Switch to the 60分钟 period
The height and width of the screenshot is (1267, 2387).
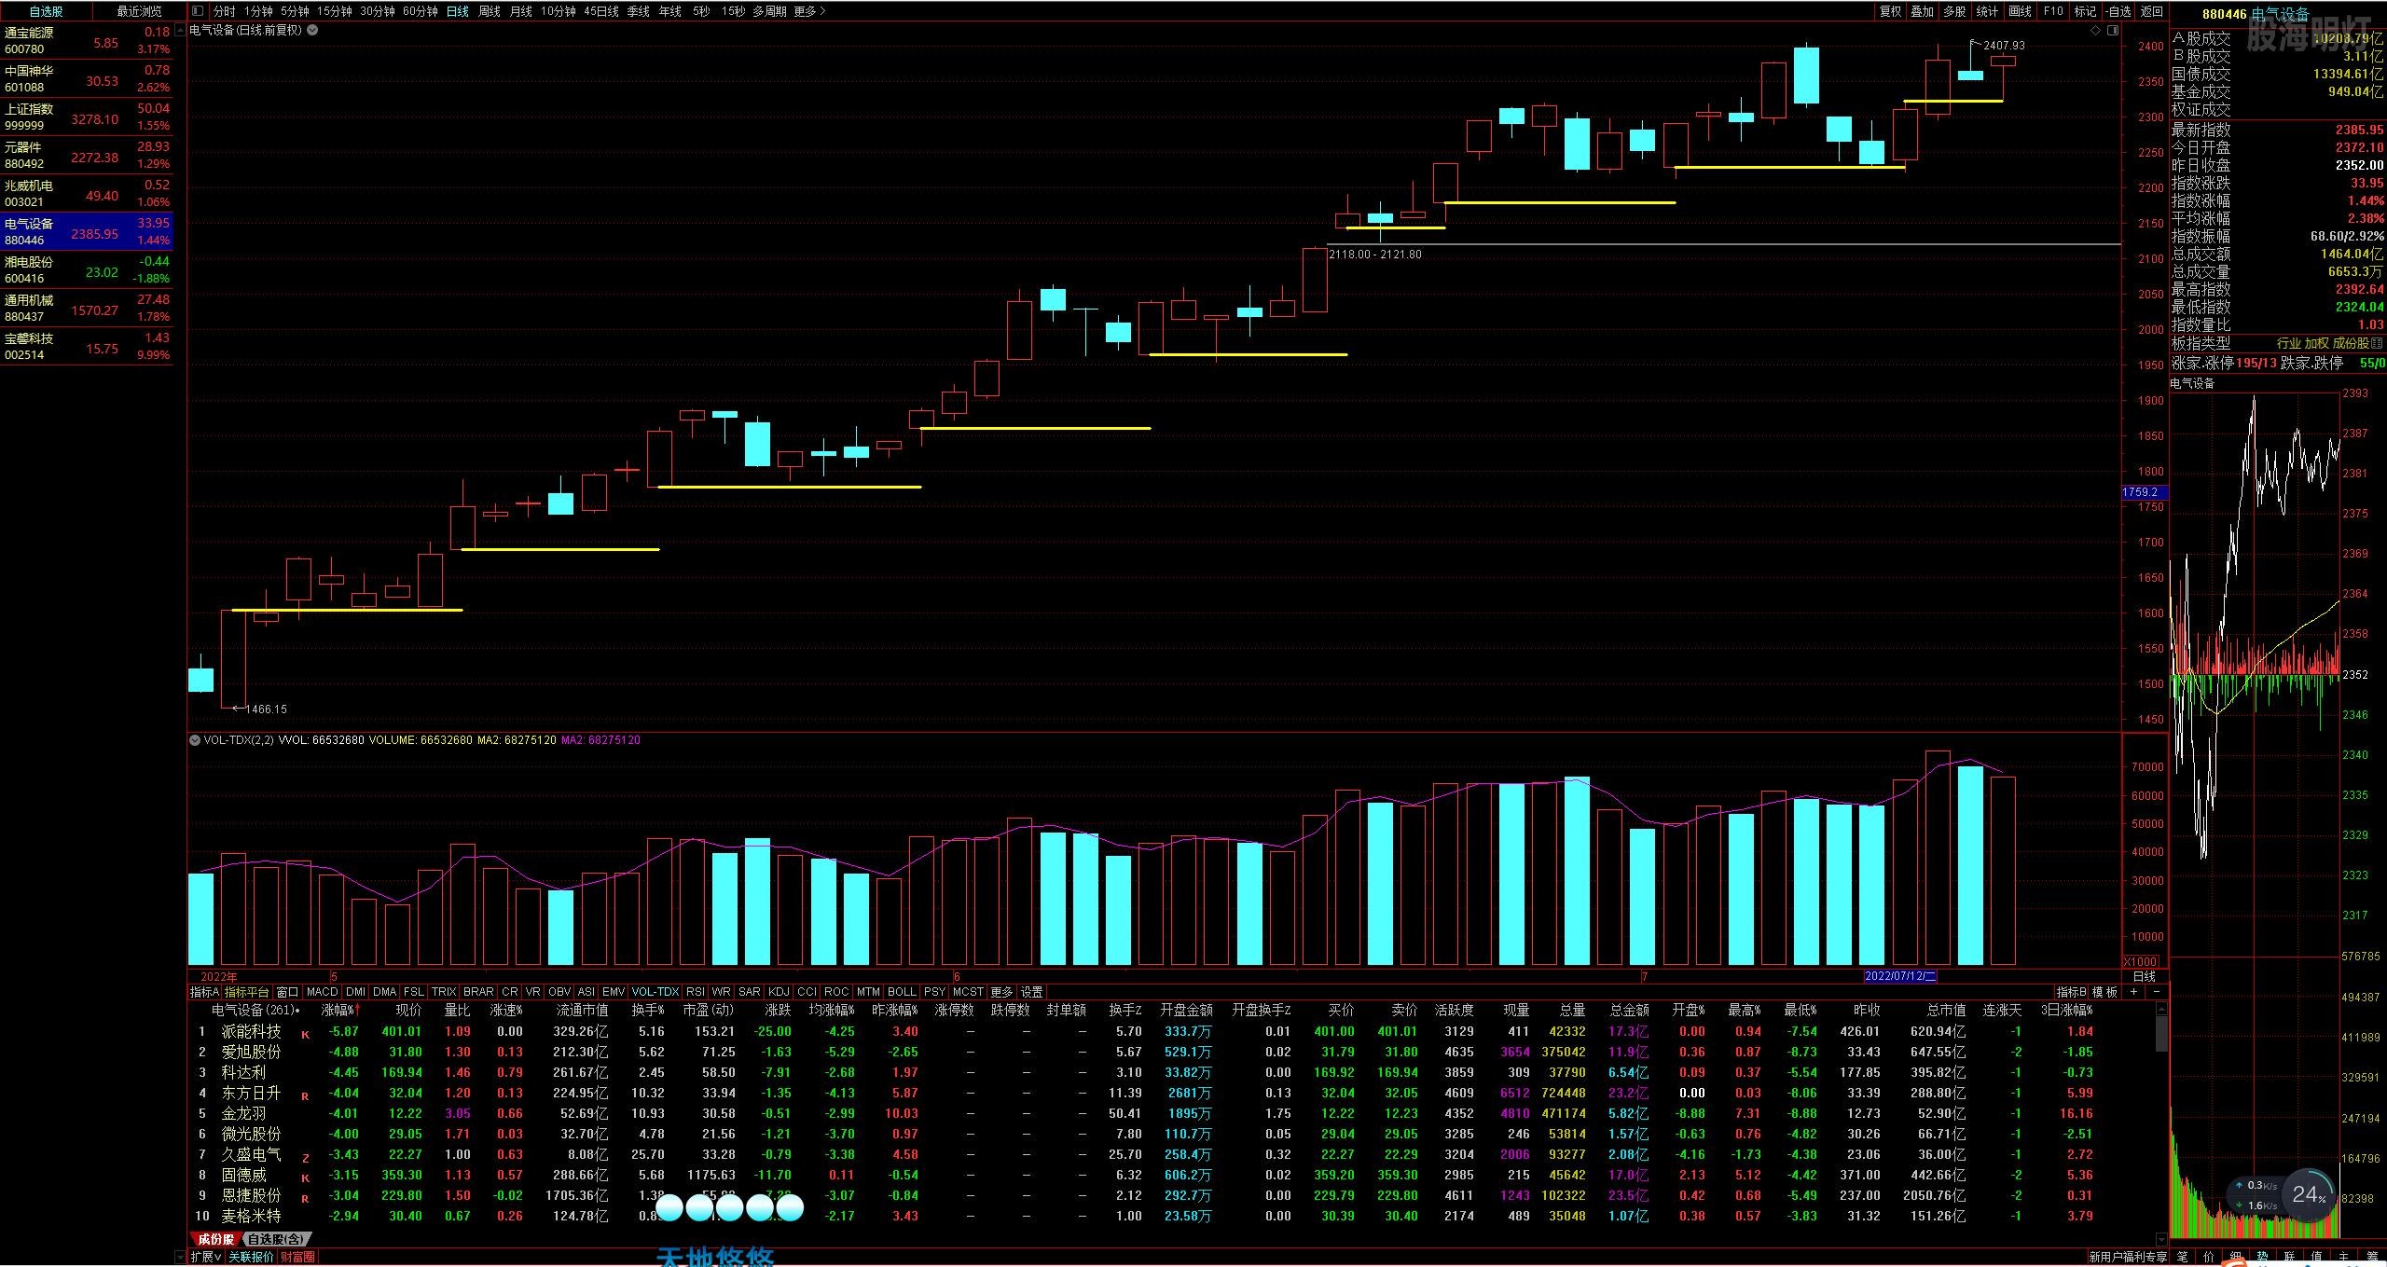[x=421, y=11]
